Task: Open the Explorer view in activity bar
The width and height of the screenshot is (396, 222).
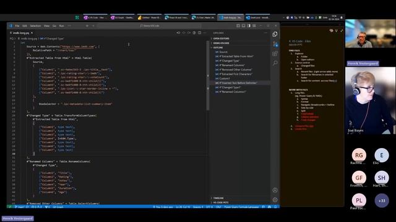Action: coord(275,35)
